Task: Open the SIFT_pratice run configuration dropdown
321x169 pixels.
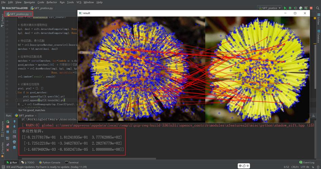Action: pyautogui.click(x=270, y=8)
